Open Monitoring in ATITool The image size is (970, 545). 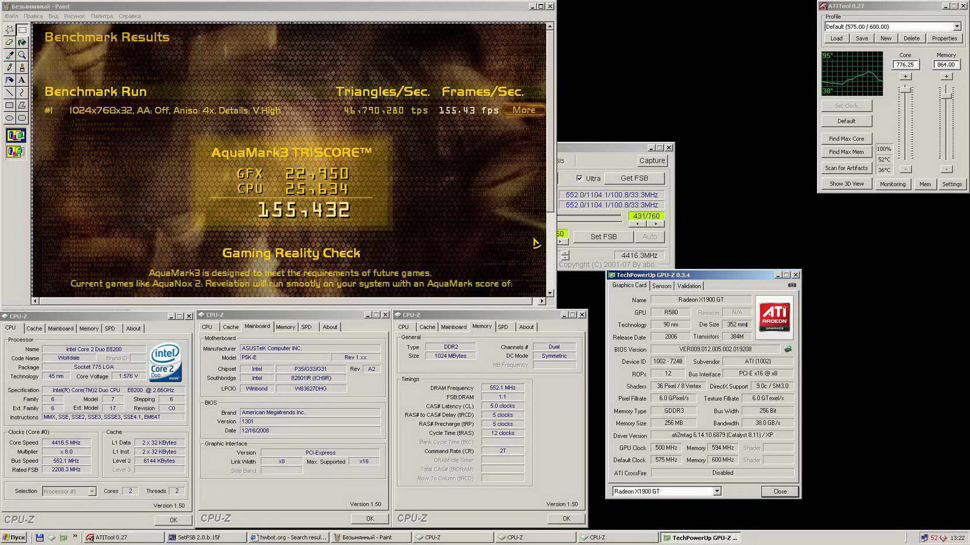(x=893, y=184)
